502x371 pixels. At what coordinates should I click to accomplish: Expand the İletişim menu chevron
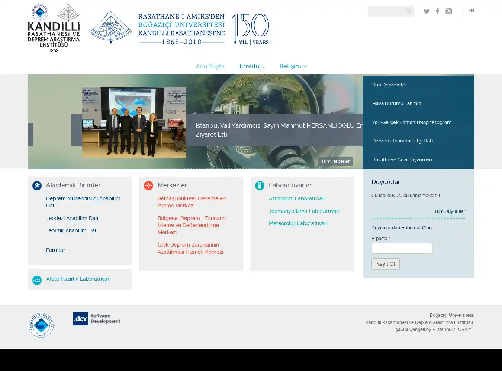coord(305,66)
